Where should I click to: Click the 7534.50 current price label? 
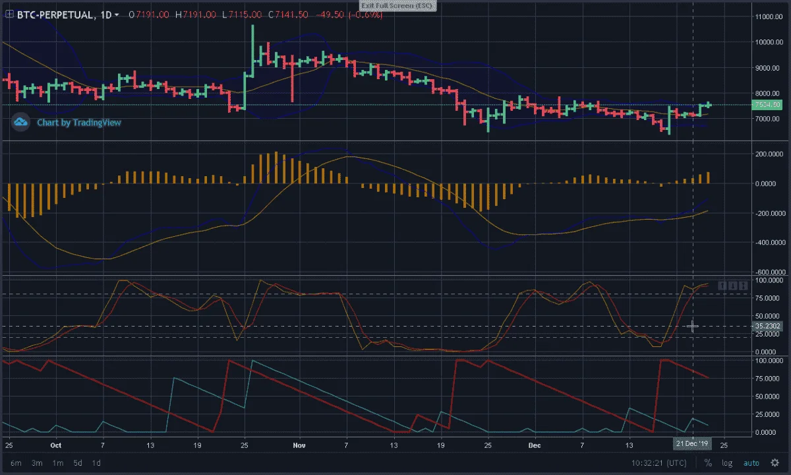pyautogui.click(x=767, y=105)
